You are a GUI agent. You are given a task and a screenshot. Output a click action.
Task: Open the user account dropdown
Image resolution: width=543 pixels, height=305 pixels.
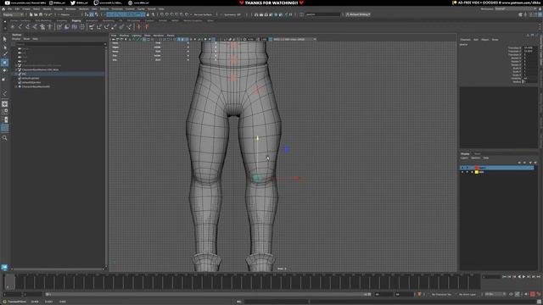[358, 14]
